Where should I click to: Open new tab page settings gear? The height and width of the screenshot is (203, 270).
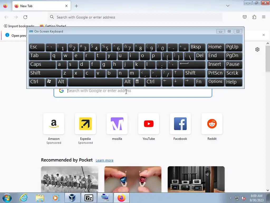tap(257, 49)
